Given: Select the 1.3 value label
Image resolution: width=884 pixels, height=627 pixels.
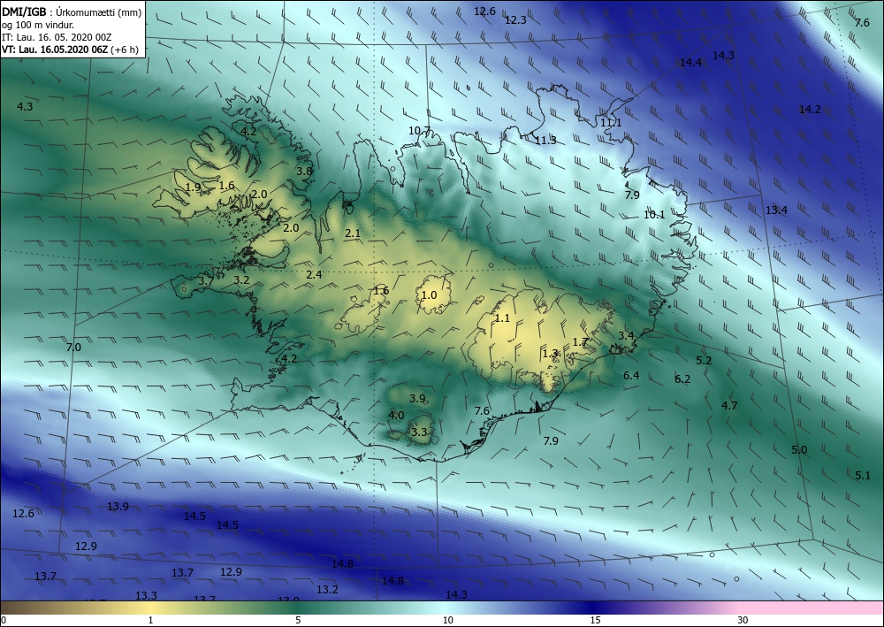Looking at the screenshot, I should [x=550, y=354].
